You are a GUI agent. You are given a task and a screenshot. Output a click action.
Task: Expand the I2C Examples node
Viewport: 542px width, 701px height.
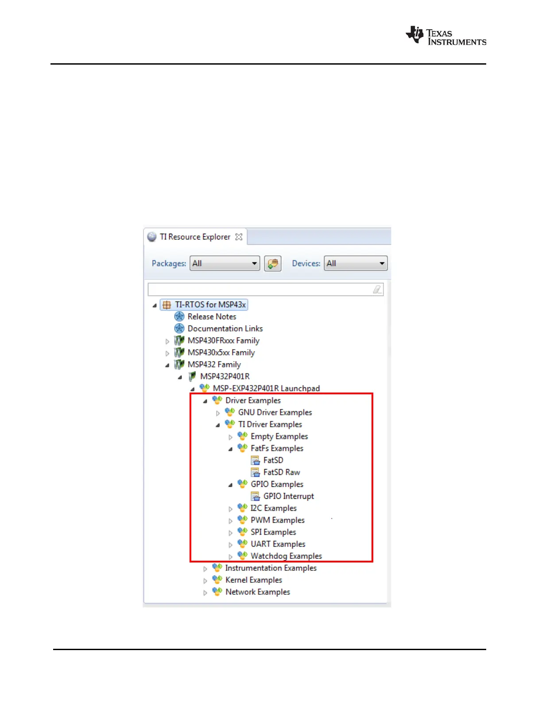230,509
